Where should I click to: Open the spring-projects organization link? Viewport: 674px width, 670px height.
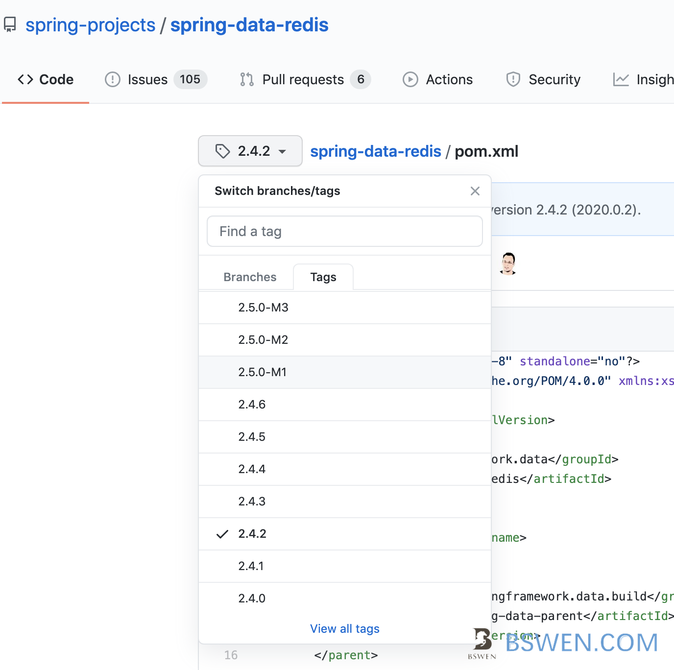point(90,25)
